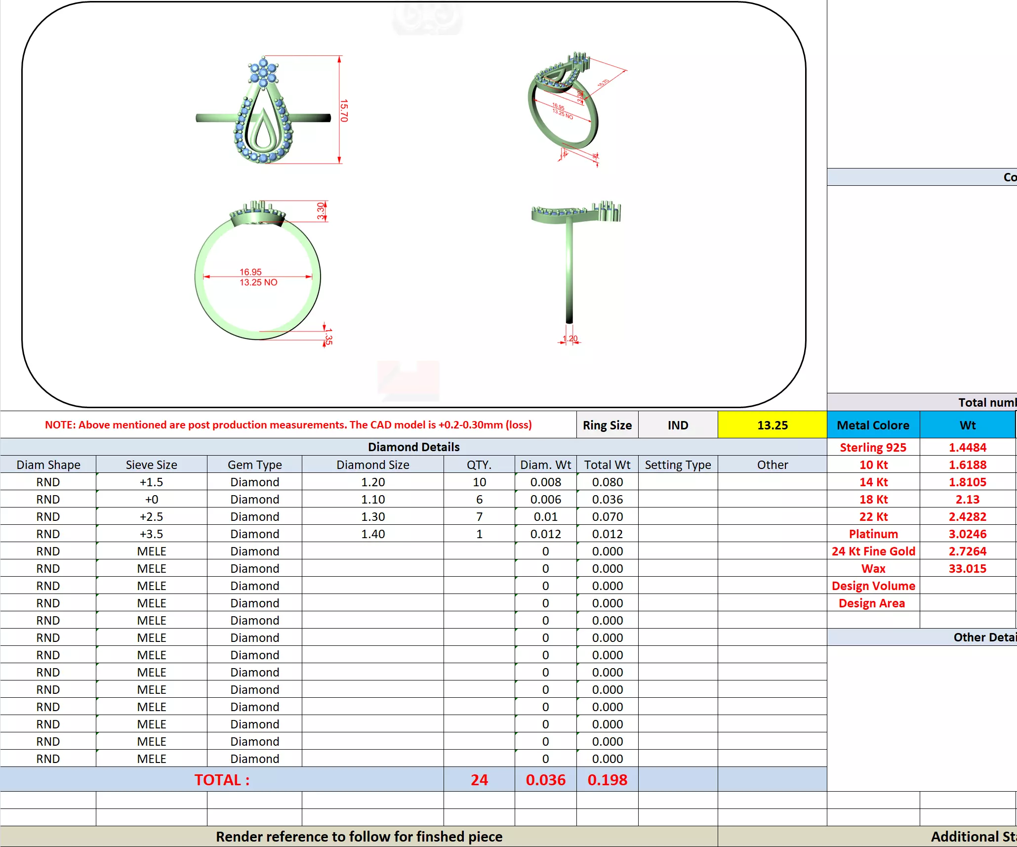This screenshot has width=1017, height=847.
Task: Click the Platinum weight value 3.0246
Action: [967, 534]
